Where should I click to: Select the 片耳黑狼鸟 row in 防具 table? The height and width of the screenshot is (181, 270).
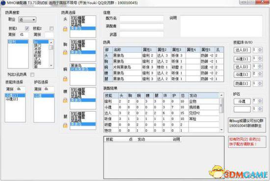163,67
